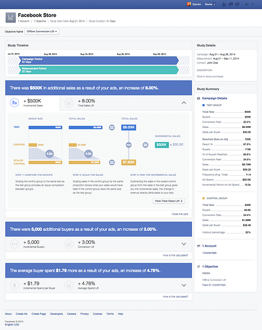Click the +$1.79 Incremental Spend per Buyer value
The width and height of the screenshot is (262, 330).
click(x=31, y=283)
